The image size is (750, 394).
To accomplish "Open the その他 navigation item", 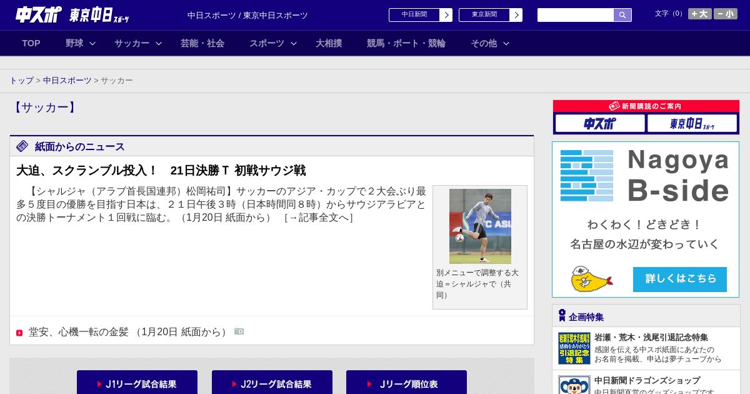I will tap(484, 43).
